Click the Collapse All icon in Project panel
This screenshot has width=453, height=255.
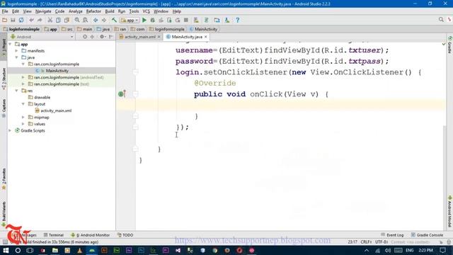pyautogui.click(x=92, y=37)
